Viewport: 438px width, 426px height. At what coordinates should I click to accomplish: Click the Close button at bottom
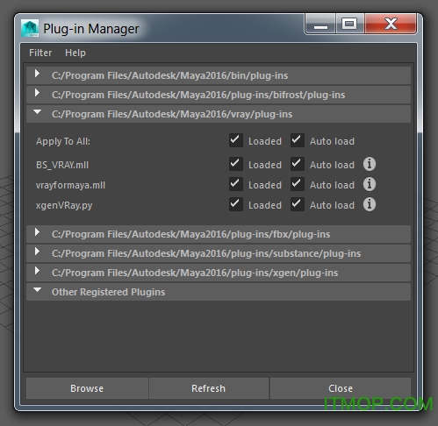coord(341,388)
